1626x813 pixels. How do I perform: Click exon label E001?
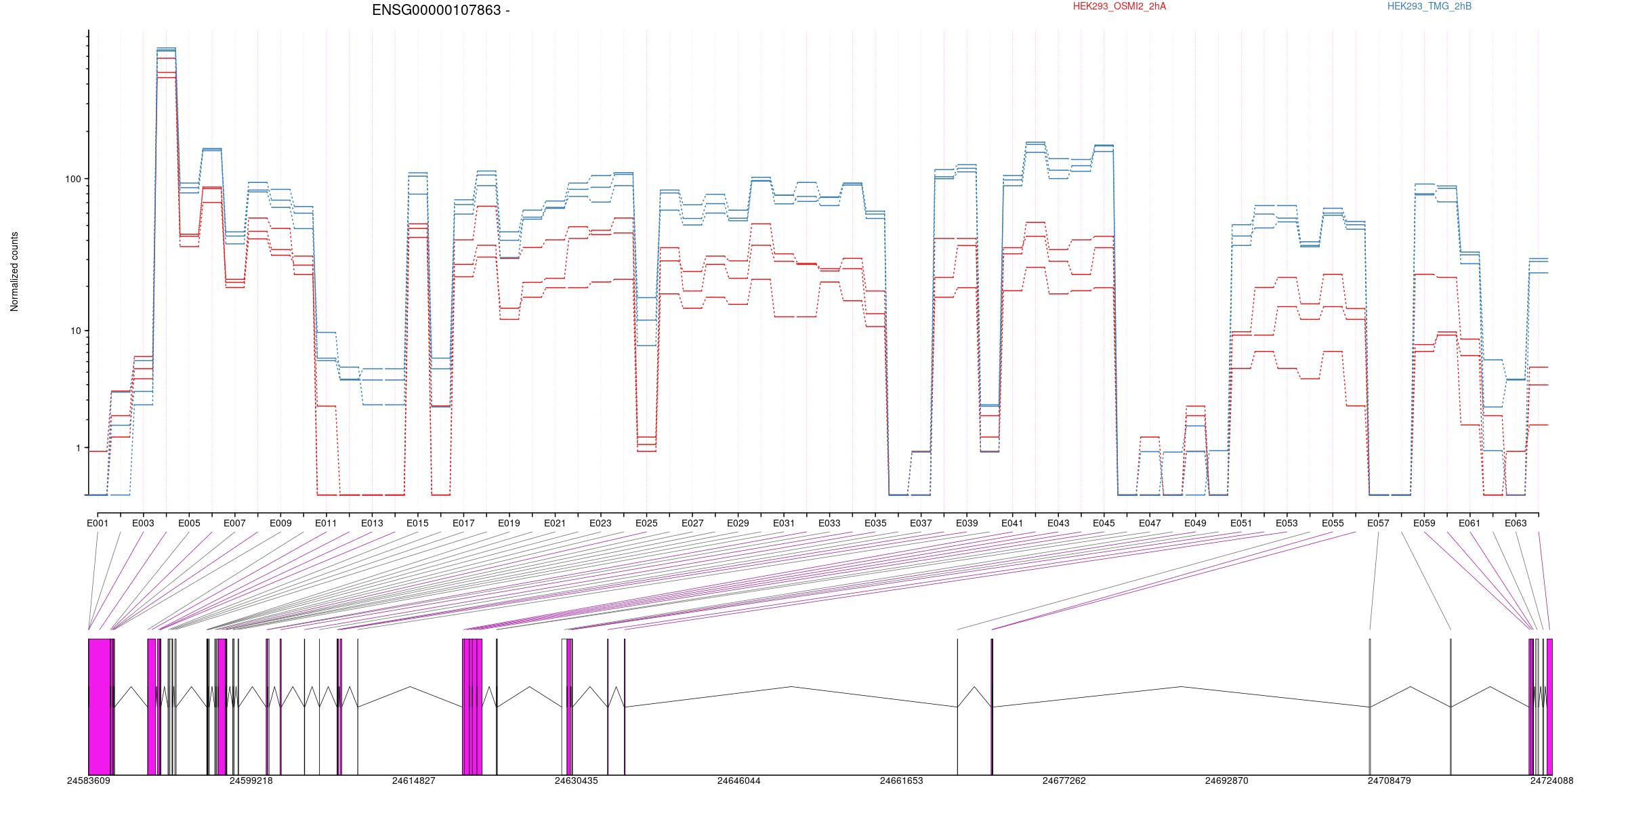[98, 523]
